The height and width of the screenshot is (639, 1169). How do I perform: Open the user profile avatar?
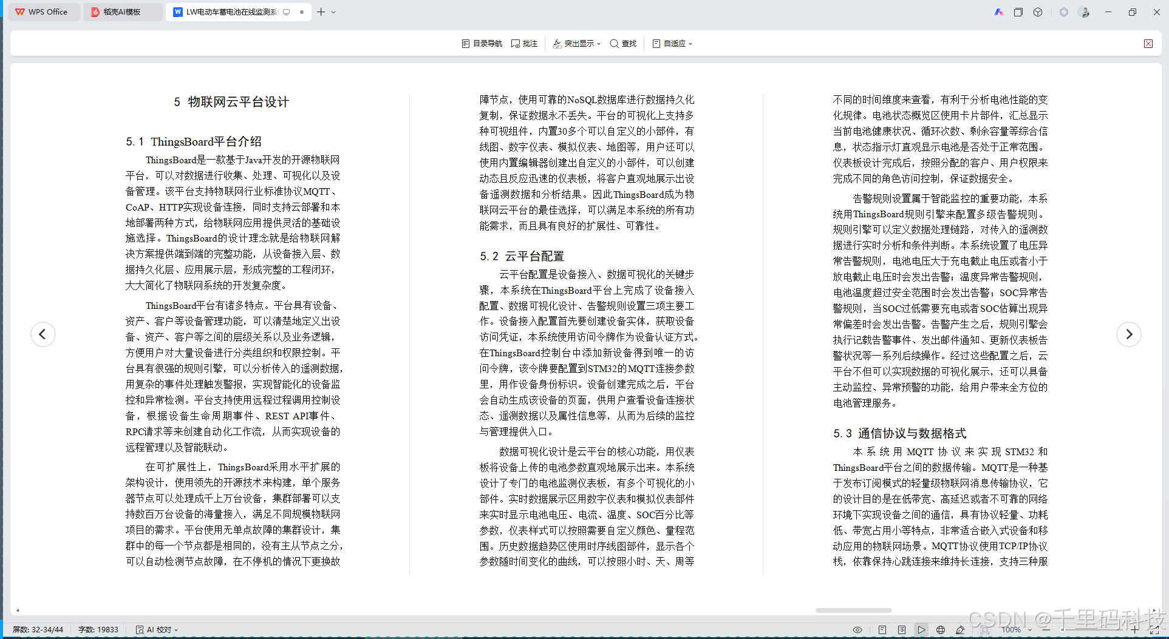(x=1084, y=12)
